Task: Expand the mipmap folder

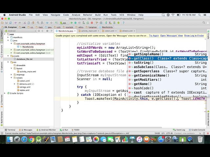Action: pos(11,75)
